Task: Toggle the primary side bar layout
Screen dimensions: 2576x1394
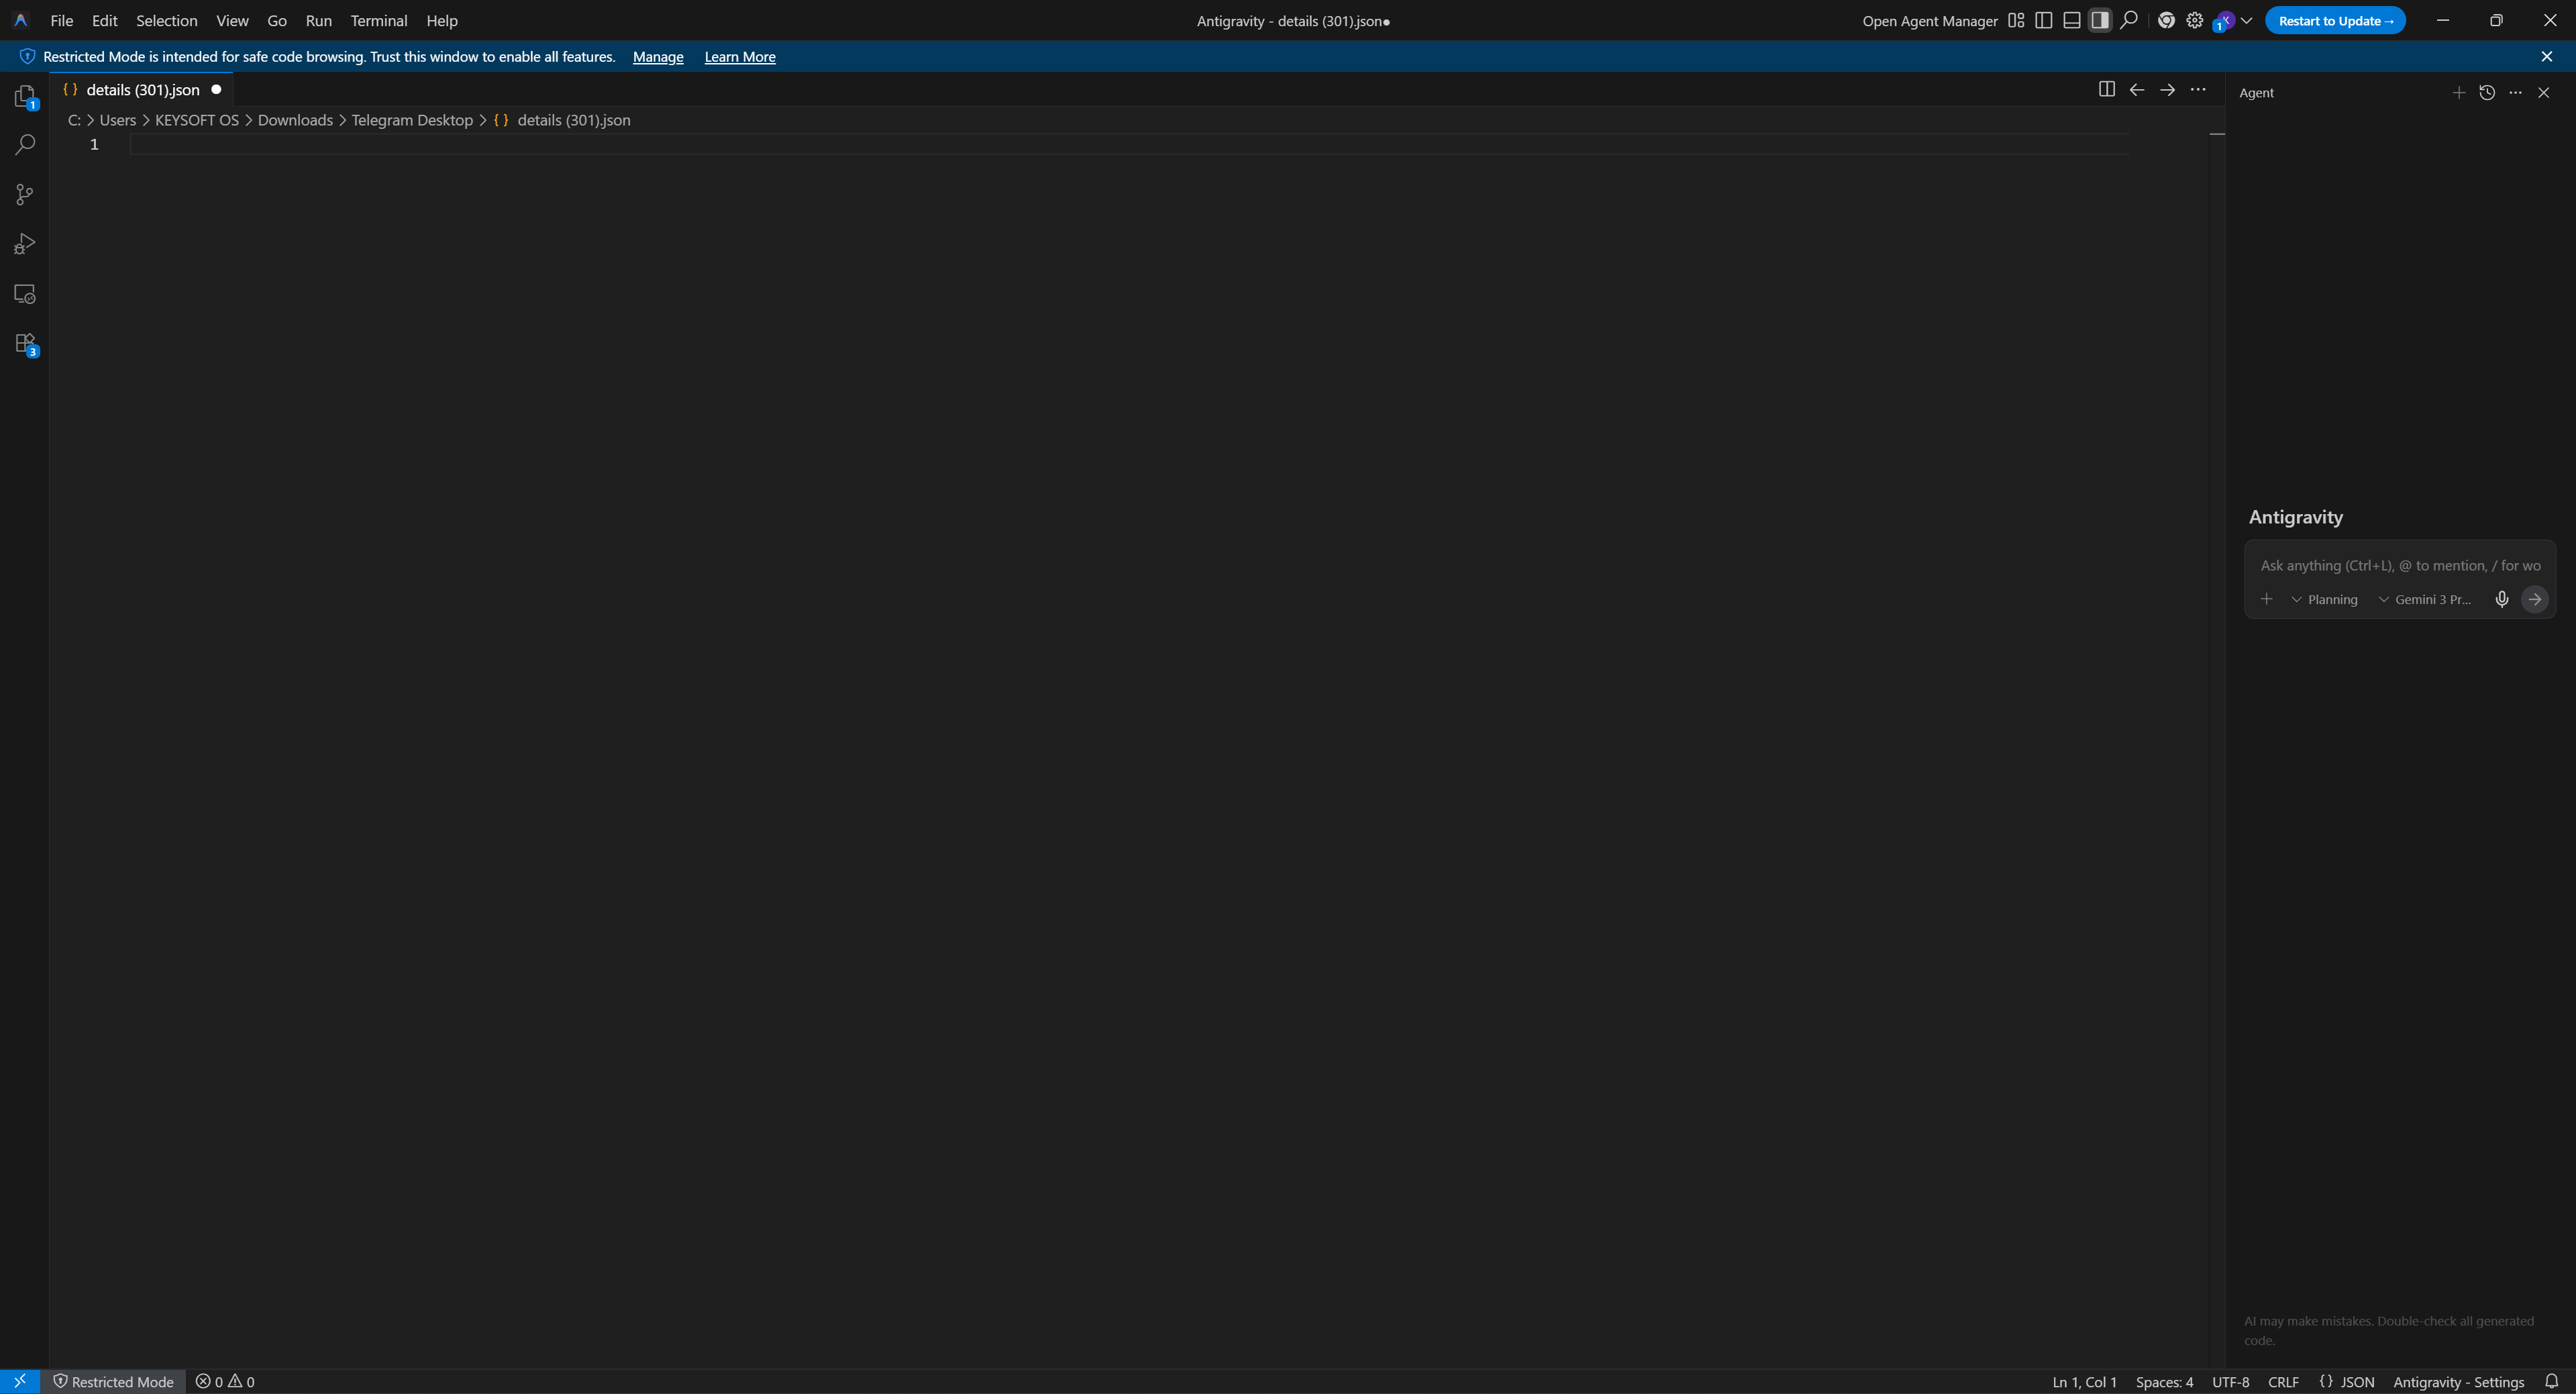Action: coord(2044,20)
